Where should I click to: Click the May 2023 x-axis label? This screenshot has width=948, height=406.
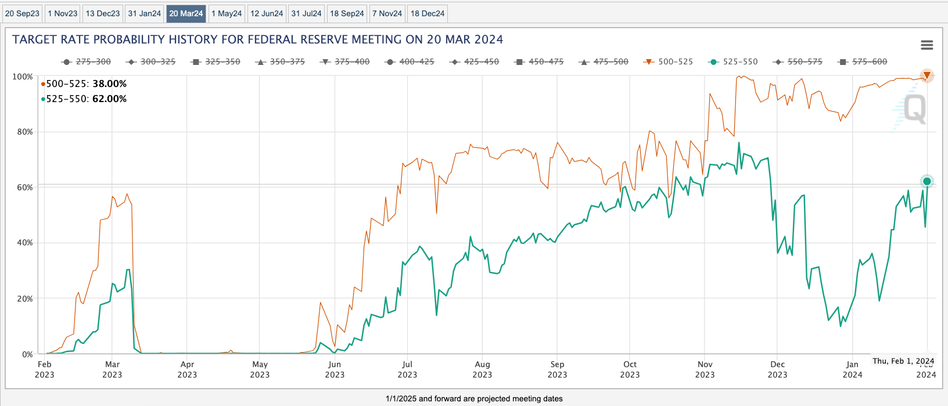(x=260, y=369)
